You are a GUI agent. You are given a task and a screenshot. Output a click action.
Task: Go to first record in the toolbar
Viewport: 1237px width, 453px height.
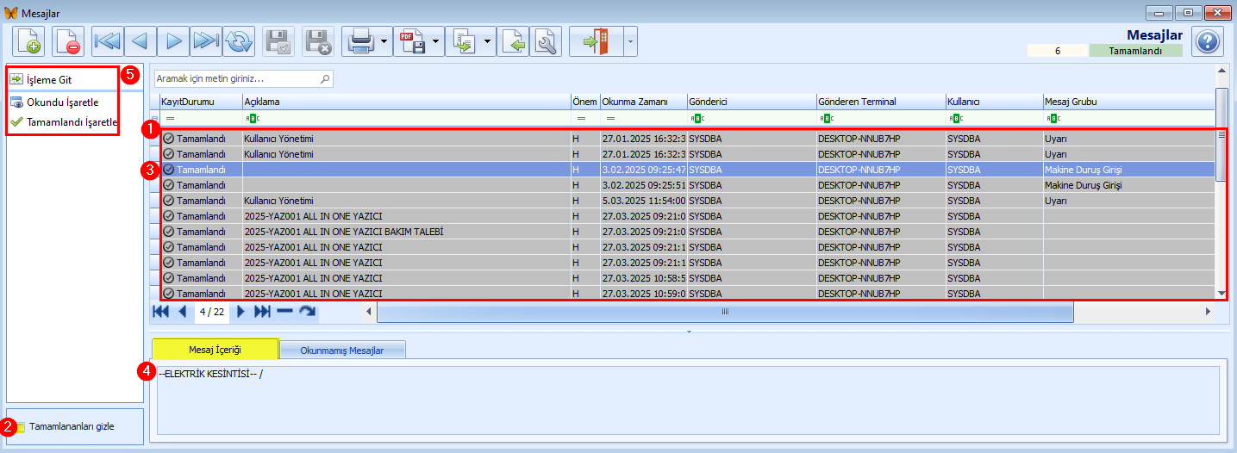[x=108, y=41]
